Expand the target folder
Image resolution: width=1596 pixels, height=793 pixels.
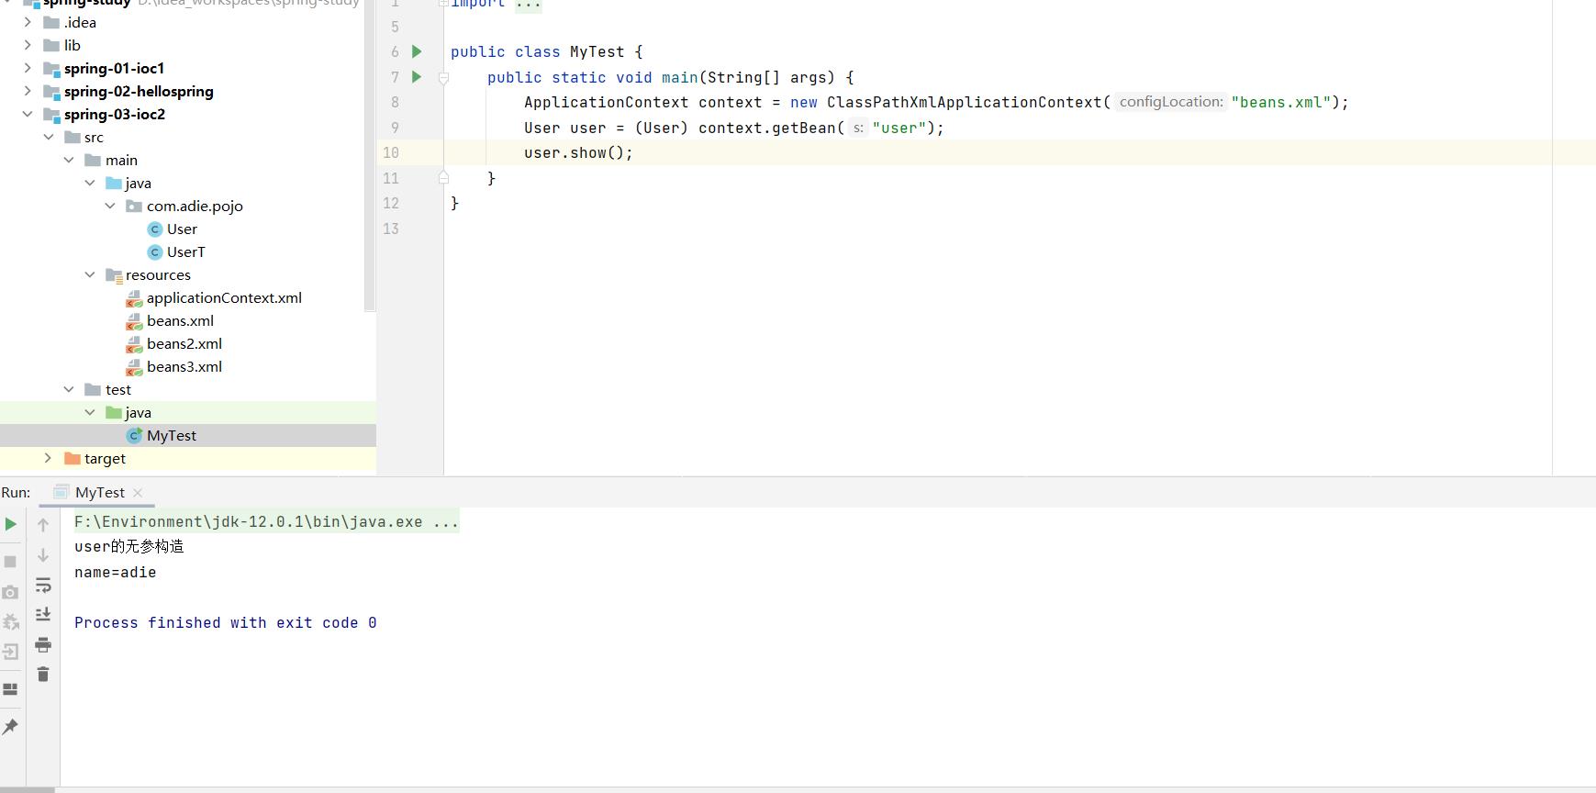pyautogui.click(x=49, y=458)
